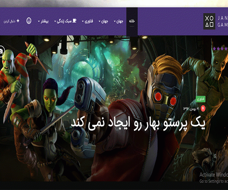Screen dimensions: 228x190
Task: Open the جهان menu next to خانه
Action: click(x=120, y=21)
